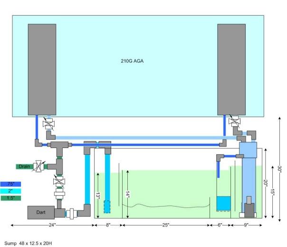Click the valve directly above the Dart pump
Screen dimensions: 287x247
coord(59,183)
